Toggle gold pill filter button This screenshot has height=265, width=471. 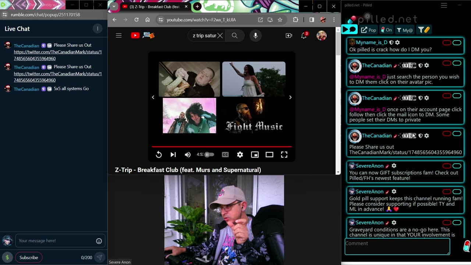[x=424, y=30]
